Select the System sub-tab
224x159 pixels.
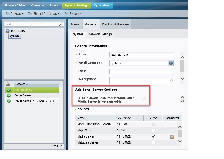pyautogui.click(x=78, y=34)
